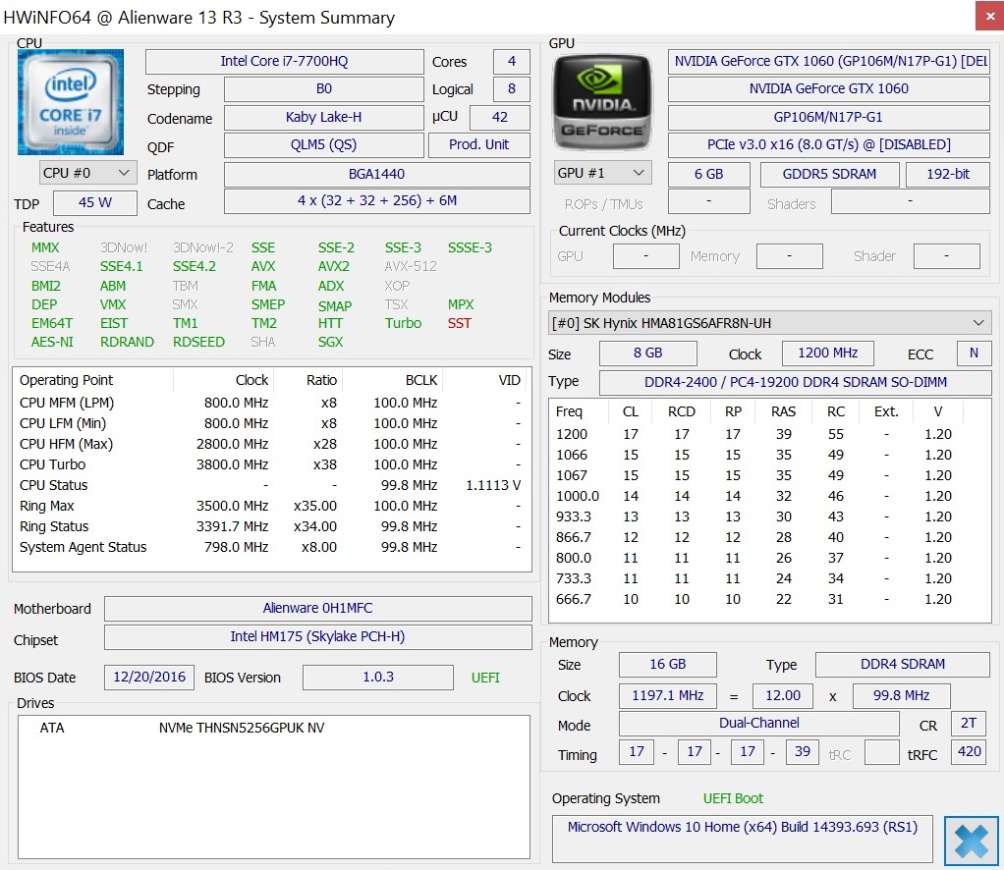Click the BIOS date 12/20/2016 field
This screenshot has height=870, width=1004.
(x=148, y=677)
